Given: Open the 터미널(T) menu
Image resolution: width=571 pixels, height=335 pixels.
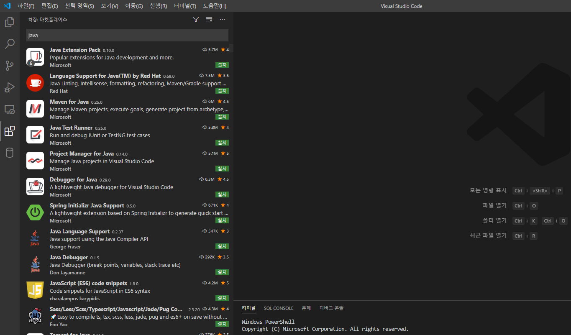Looking at the screenshot, I should [185, 6].
